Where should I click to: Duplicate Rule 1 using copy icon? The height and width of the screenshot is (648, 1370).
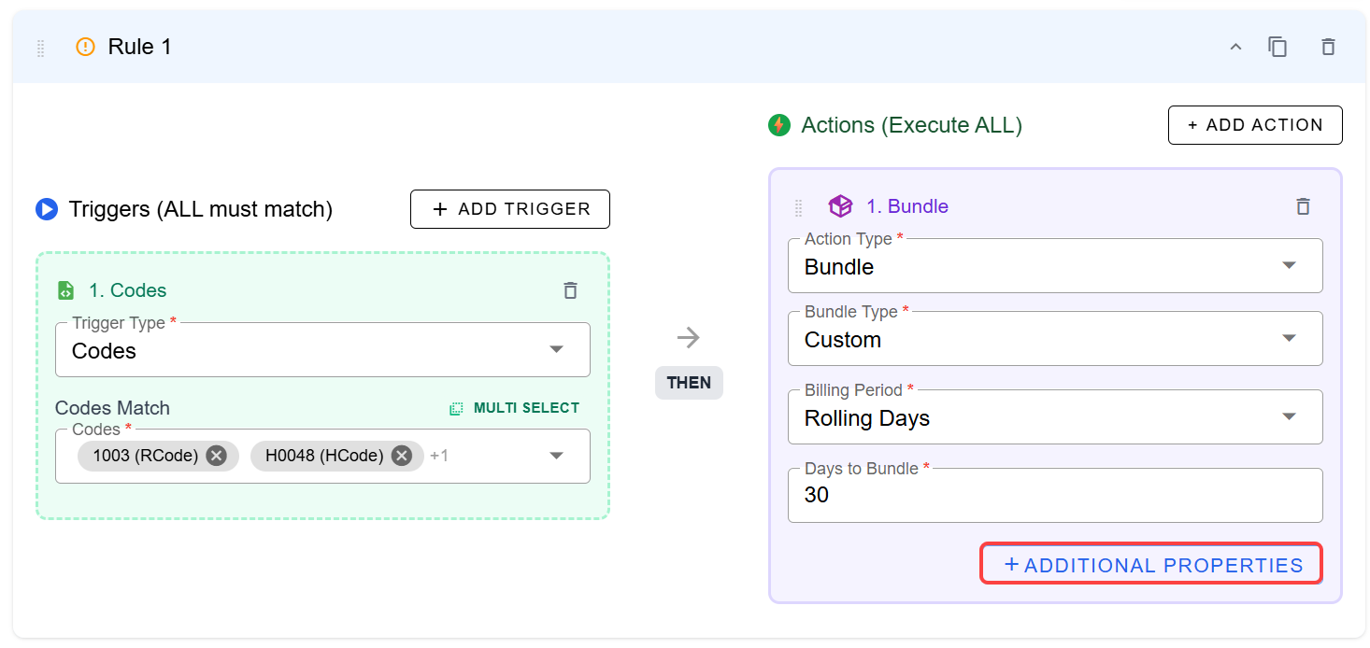point(1277,47)
